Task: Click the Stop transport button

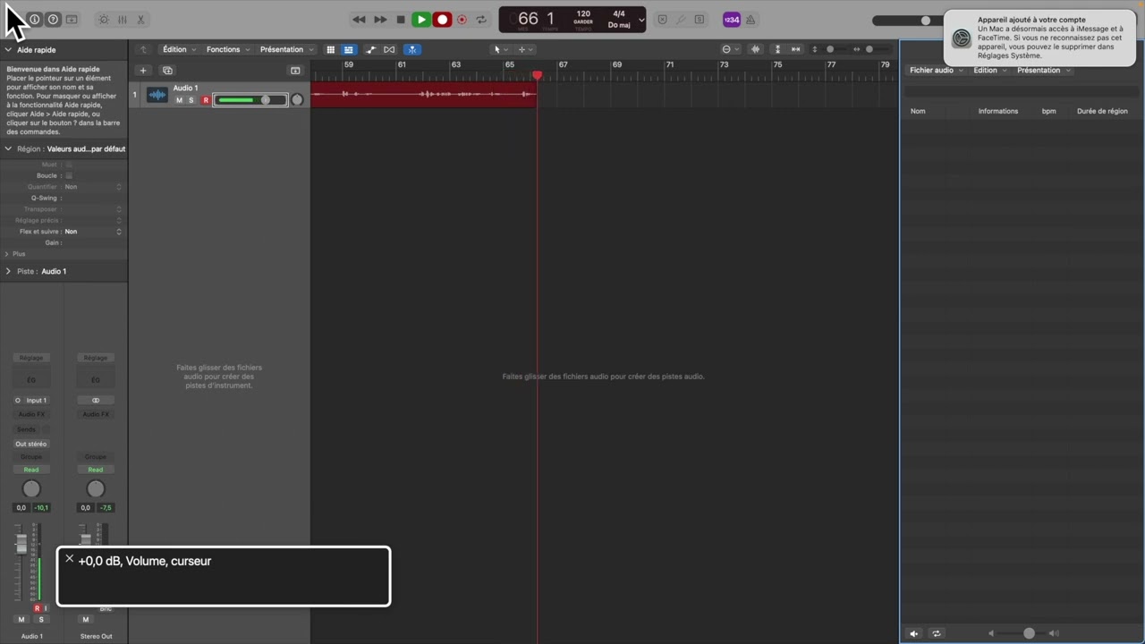Action: point(401,20)
